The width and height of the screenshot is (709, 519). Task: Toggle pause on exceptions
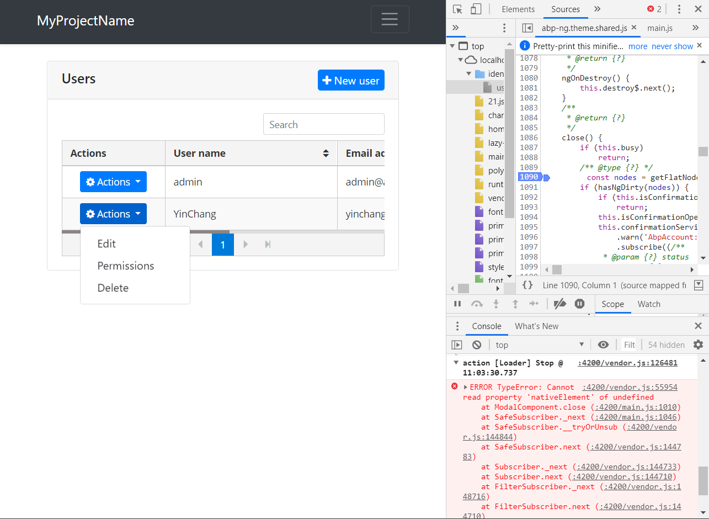(579, 303)
